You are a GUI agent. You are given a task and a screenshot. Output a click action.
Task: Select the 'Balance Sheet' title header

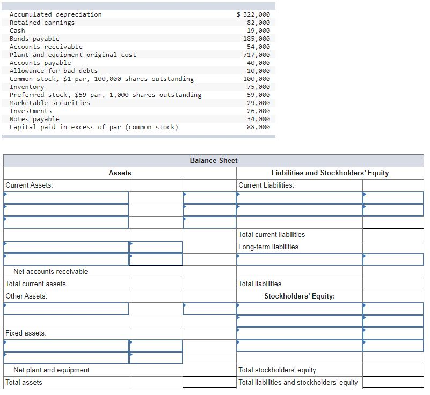[213, 160]
